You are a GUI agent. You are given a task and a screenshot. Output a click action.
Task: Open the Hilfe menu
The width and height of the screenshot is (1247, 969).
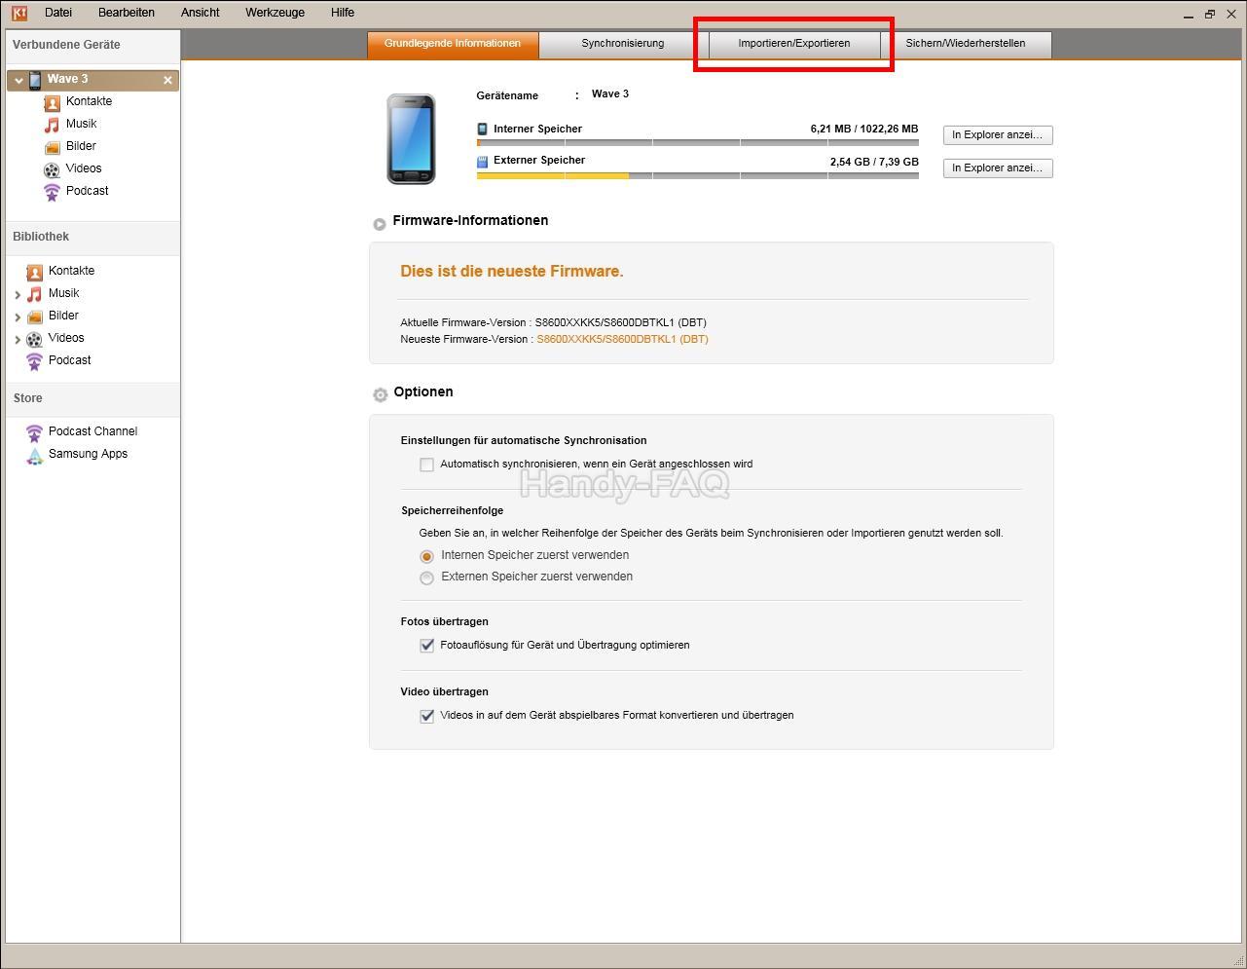point(343,13)
